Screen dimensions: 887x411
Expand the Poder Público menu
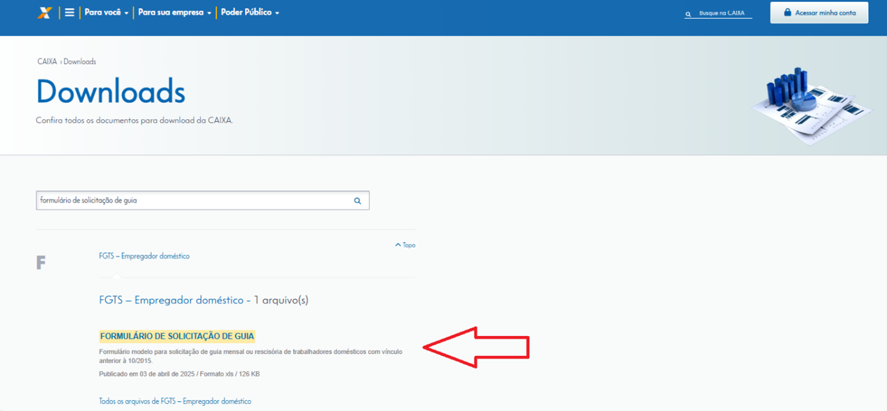(x=250, y=12)
